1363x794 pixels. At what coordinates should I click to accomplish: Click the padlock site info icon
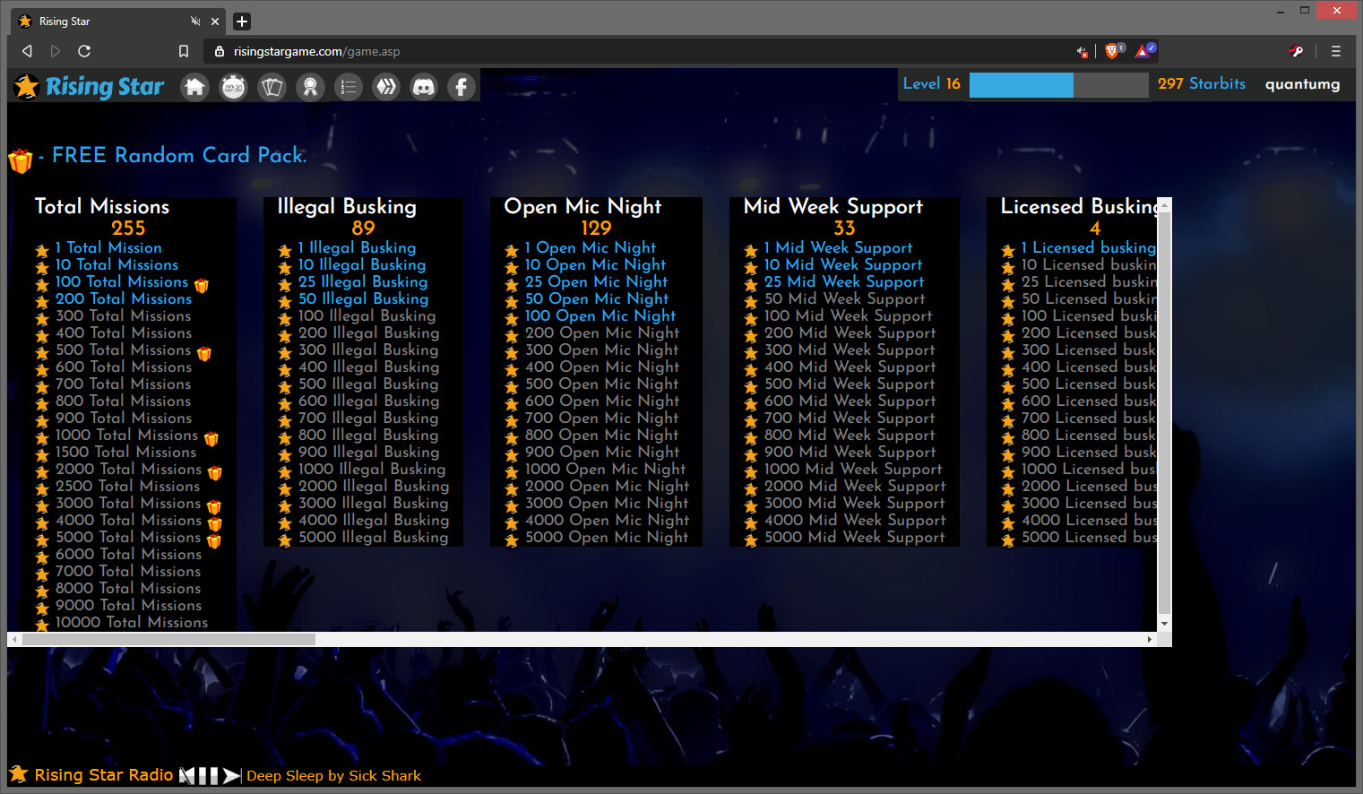(x=220, y=52)
